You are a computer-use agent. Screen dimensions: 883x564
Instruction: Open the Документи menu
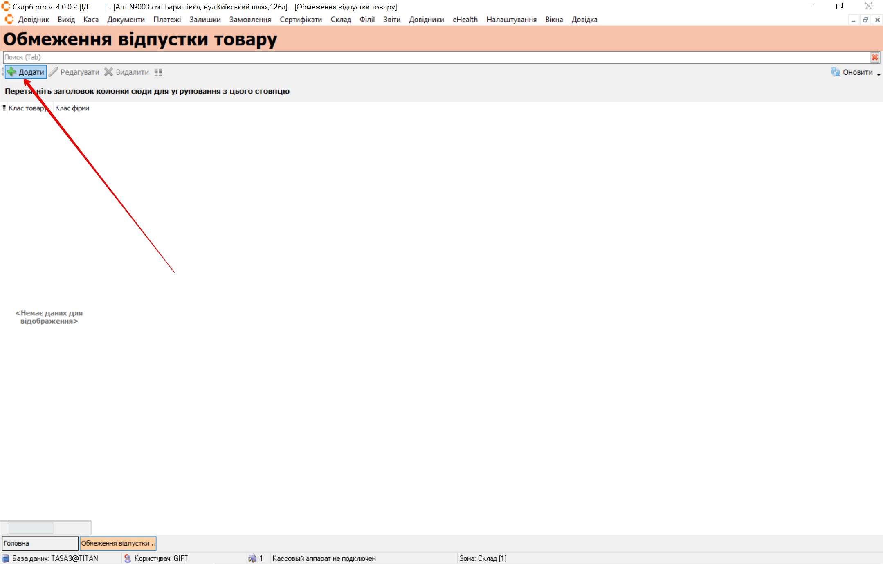click(126, 20)
